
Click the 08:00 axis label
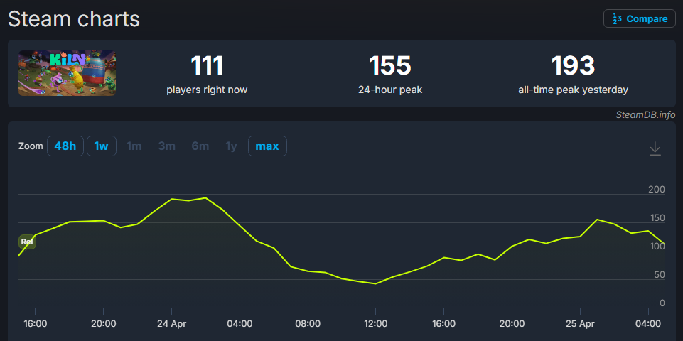(x=308, y=324)
